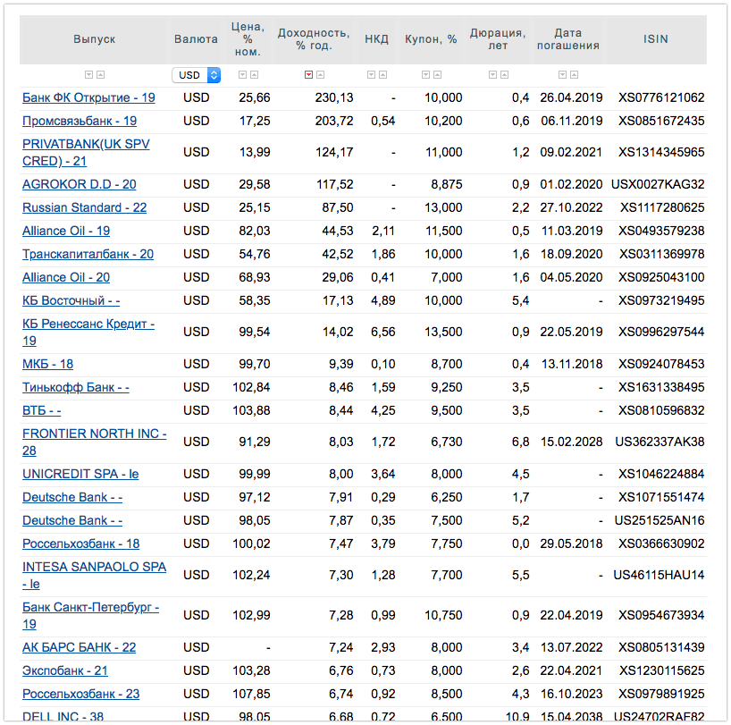The height and width of the screenshot is (725, 731).
Task: Click the up-arrow sort icon under Выпуск
Action: [100, 74]
